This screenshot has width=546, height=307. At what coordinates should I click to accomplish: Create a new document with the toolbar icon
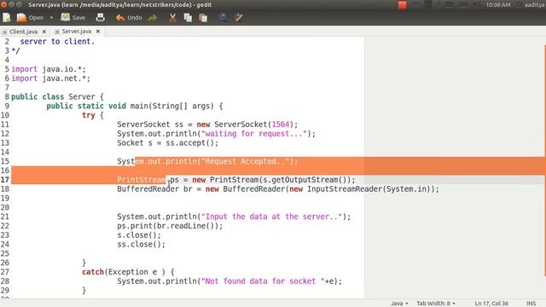(x=7, y=17)
